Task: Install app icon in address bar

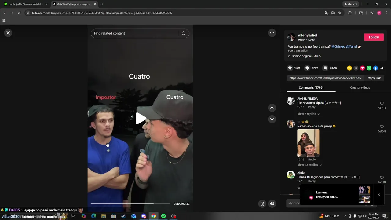Action: tap(333, 13)
